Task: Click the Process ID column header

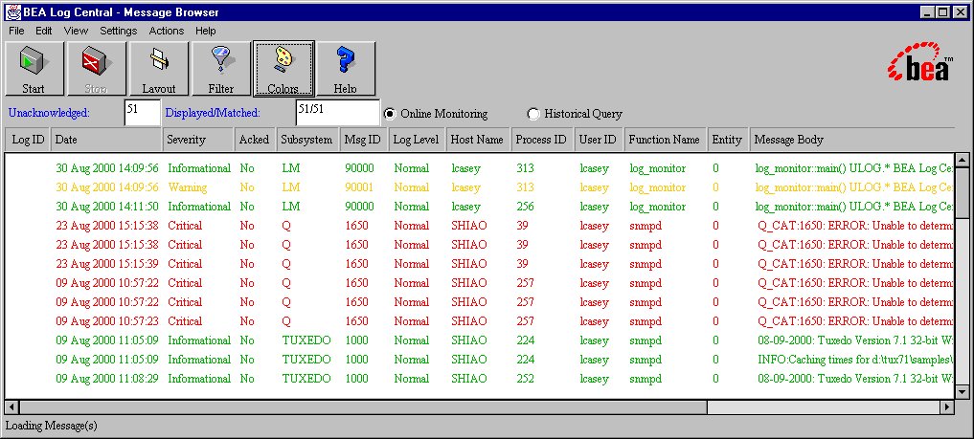Action: pos(542,140)
